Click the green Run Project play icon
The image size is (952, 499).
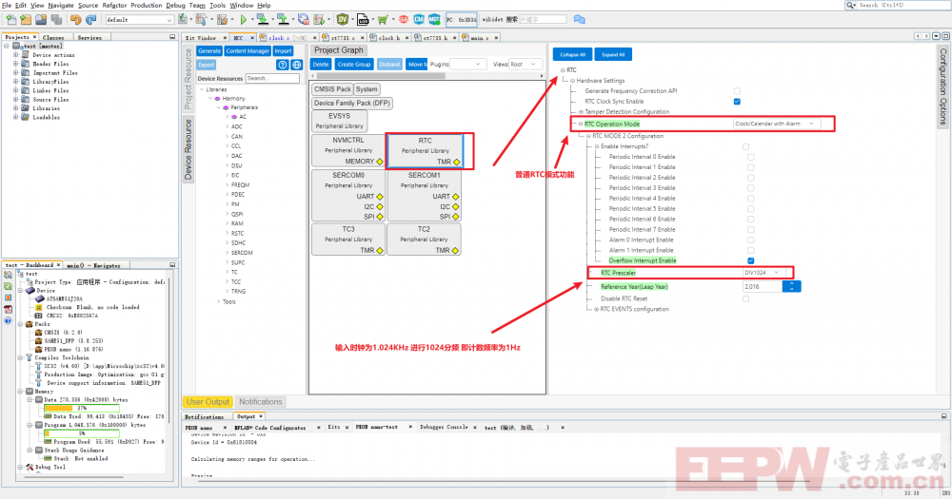pos(244,19)
